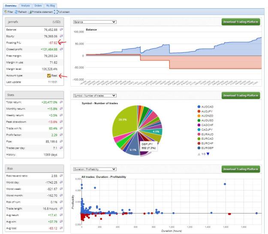This screenshot has height=234, width=268.
Task: Toggle the Real account type checkbox
Action: [x=49, y=75]
